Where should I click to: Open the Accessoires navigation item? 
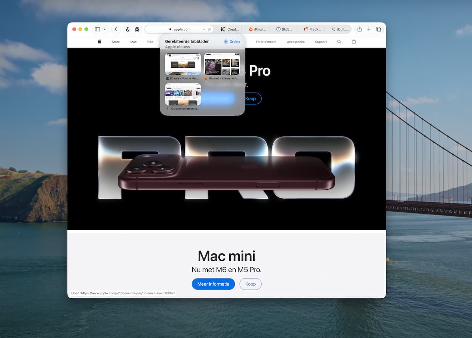point(296,42)
